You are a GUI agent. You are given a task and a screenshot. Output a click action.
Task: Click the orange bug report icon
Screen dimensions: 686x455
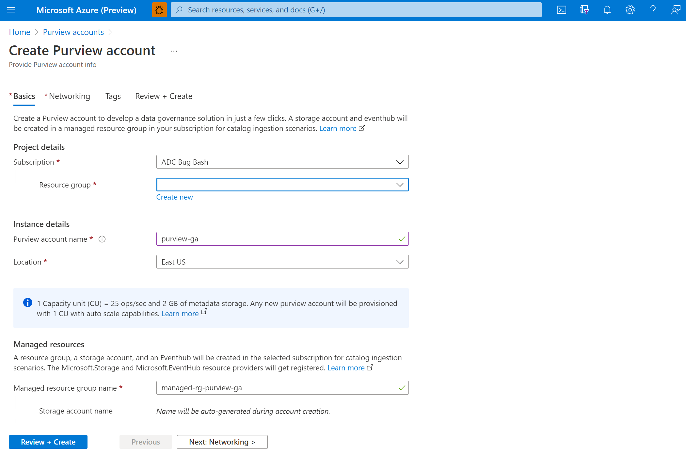(159, 10)
